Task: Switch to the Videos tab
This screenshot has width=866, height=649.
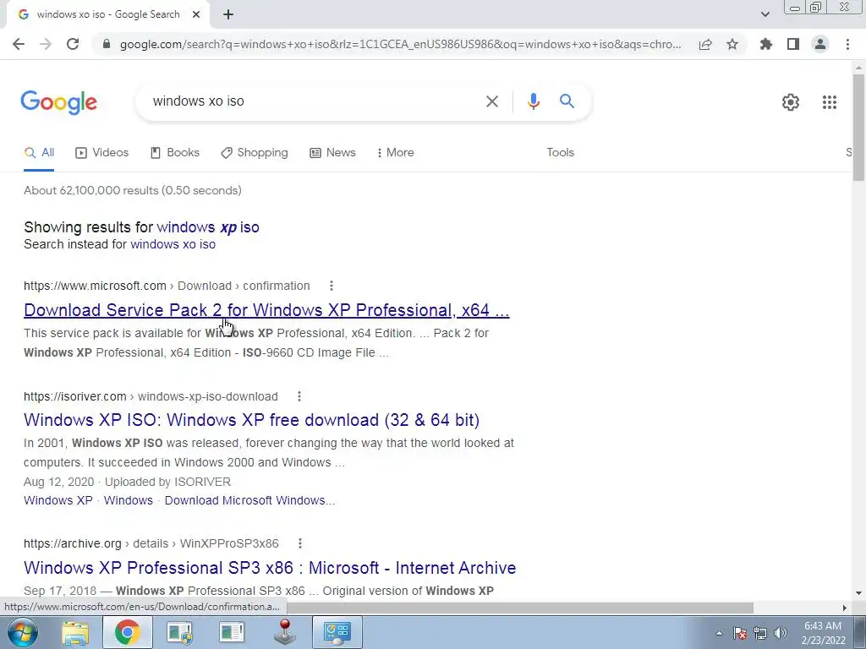Action: pyautogui.click(x=102, y=153)
